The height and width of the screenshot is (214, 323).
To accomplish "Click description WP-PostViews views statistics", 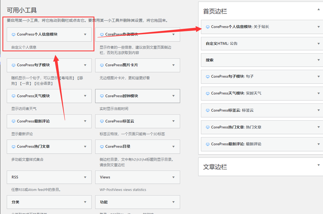I will click(x=123, y=190).
